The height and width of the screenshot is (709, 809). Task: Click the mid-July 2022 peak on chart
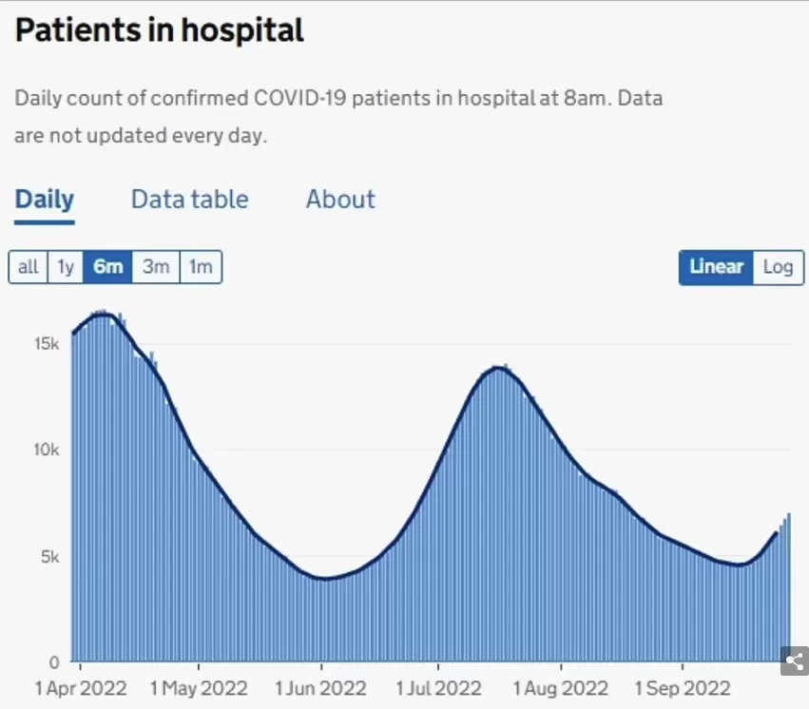(x=498, y=368)
